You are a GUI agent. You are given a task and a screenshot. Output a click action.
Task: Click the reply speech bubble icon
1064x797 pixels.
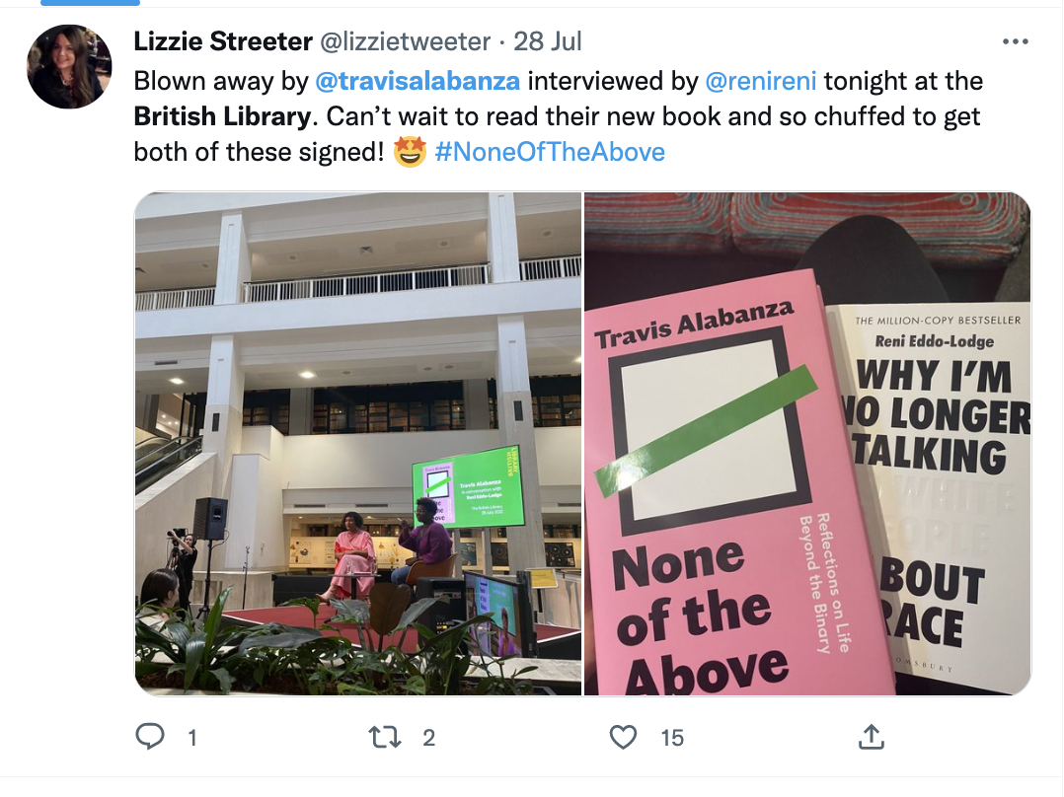[150, 736]
